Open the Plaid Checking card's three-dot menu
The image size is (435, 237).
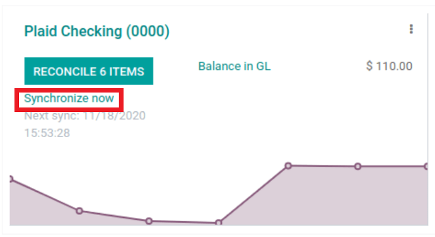tap(411, 29)
